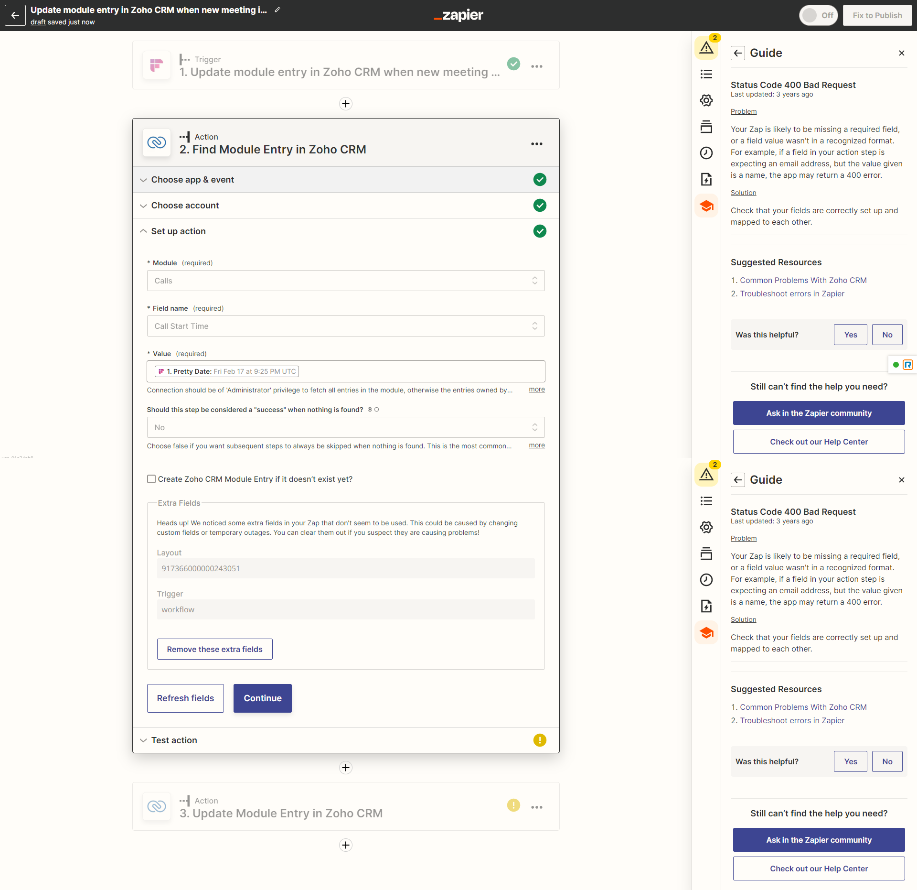The height and width of the screenshot is (890, 917).
Task: Go back in upper Guide panel
Action: [x=738, y=53]
